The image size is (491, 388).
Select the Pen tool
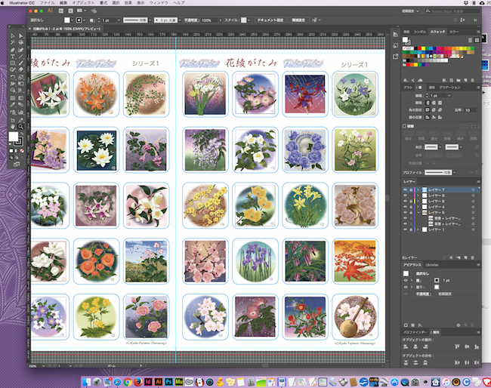[x=13, y=50]
